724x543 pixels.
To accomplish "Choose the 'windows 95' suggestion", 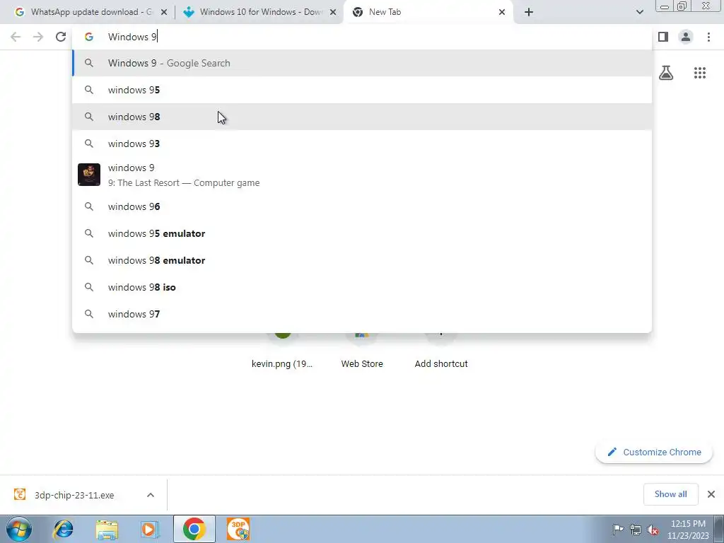I will 362,90.
